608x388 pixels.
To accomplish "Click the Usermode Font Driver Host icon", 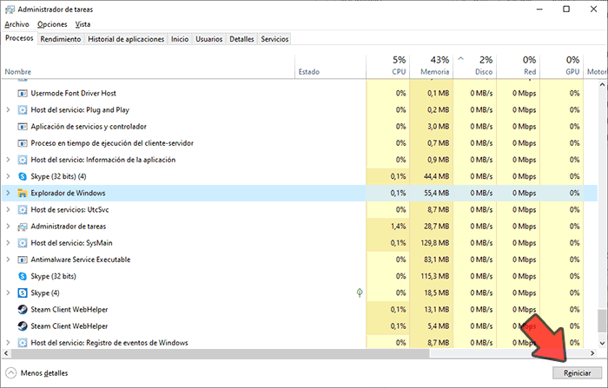I will 22,93.
